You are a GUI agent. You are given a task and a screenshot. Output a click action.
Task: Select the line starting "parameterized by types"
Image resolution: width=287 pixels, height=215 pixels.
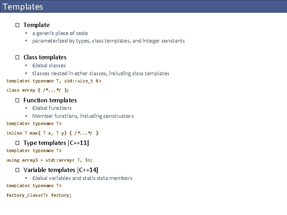(x=108, y=41)
